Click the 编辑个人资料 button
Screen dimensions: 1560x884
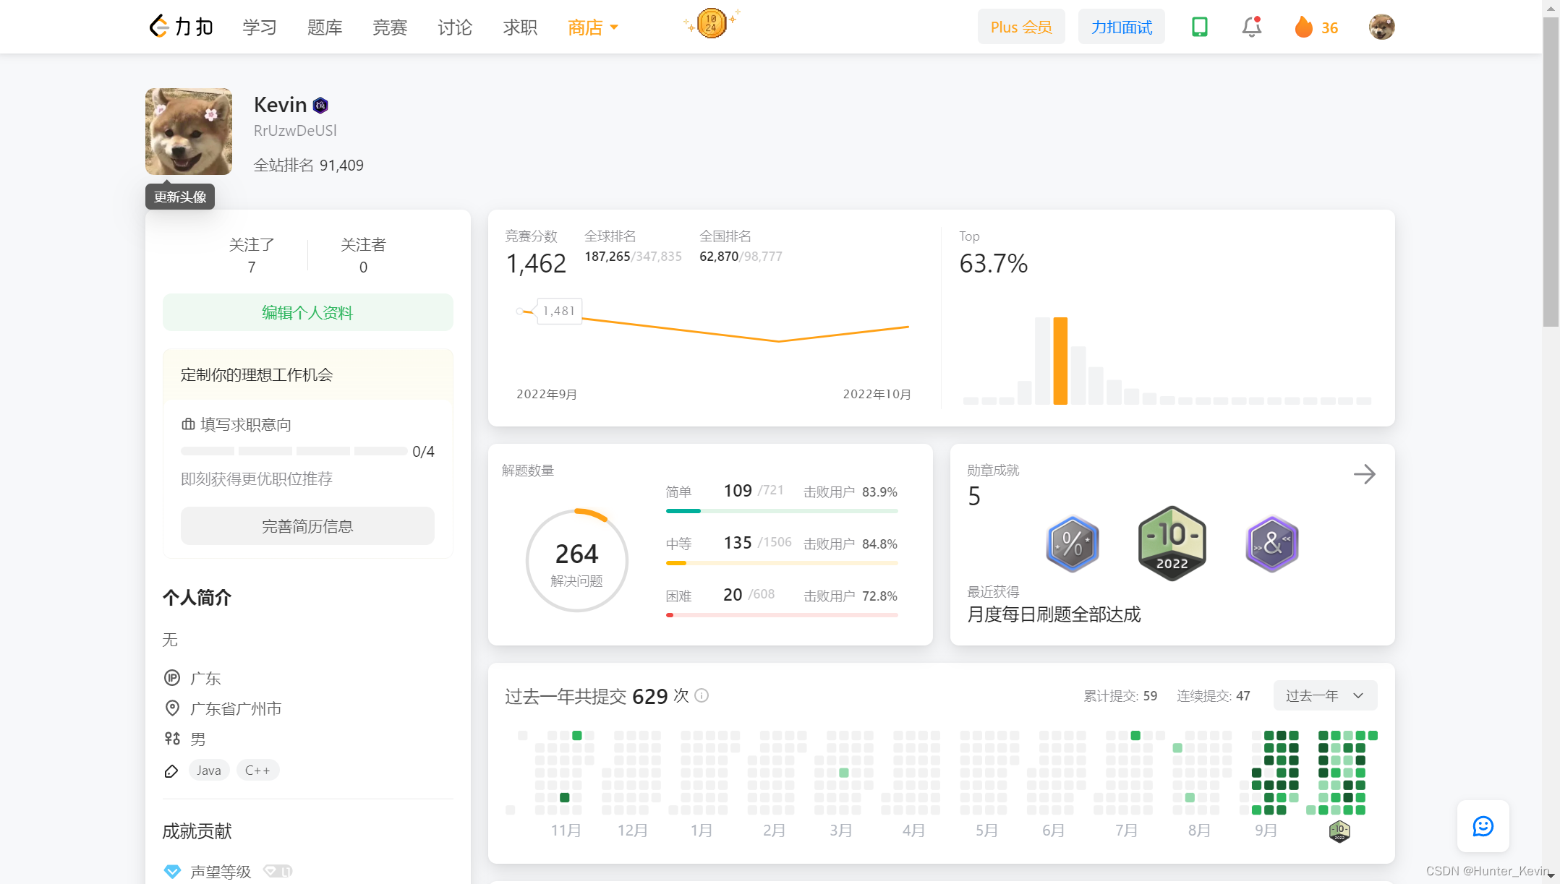307,312
